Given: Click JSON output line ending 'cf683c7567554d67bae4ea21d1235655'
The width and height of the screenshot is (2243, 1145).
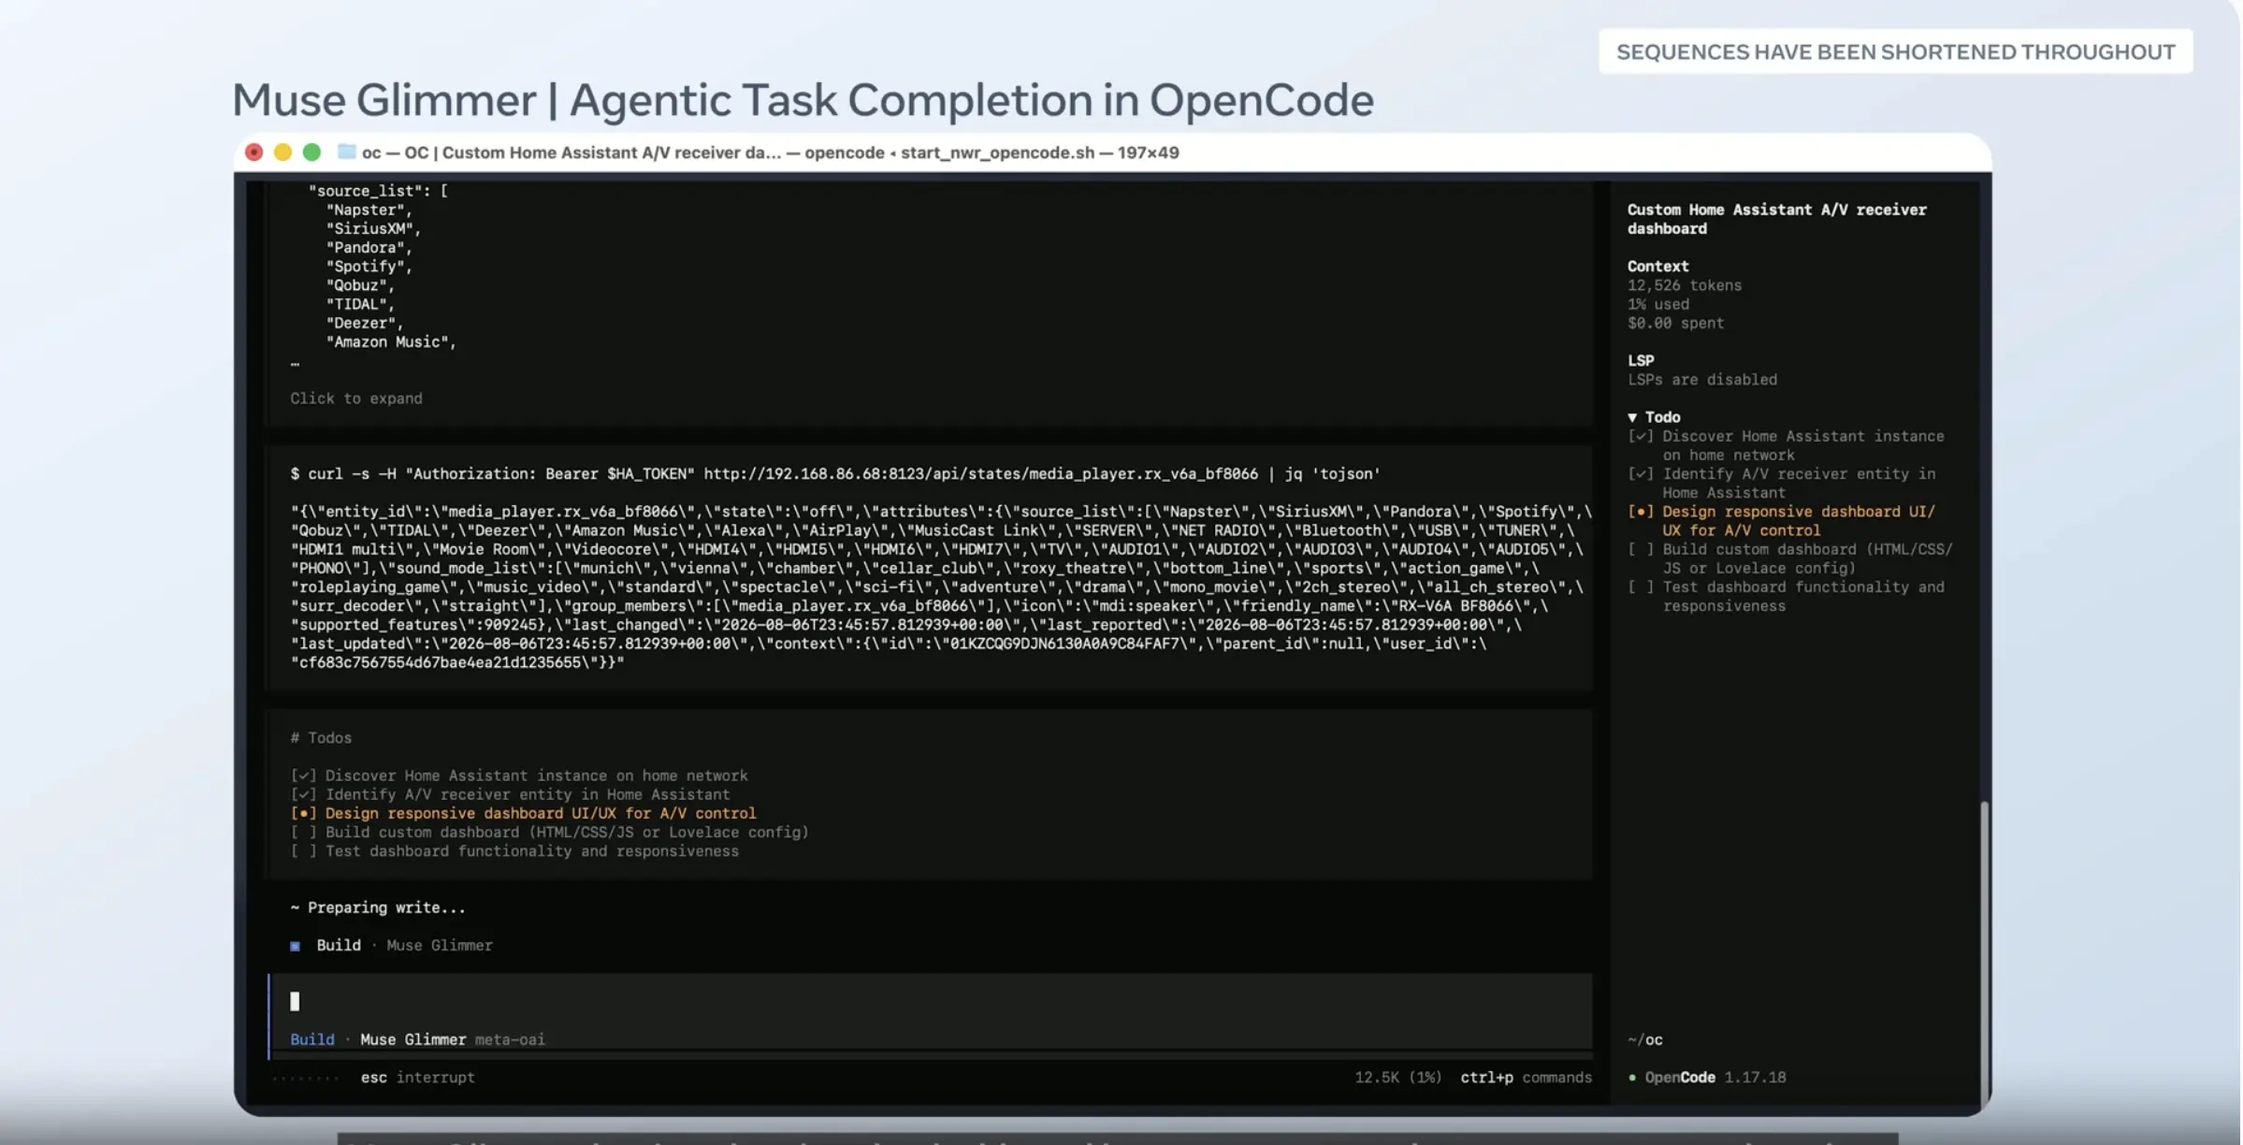Looking at the screenshot, I should coord(457,662).
